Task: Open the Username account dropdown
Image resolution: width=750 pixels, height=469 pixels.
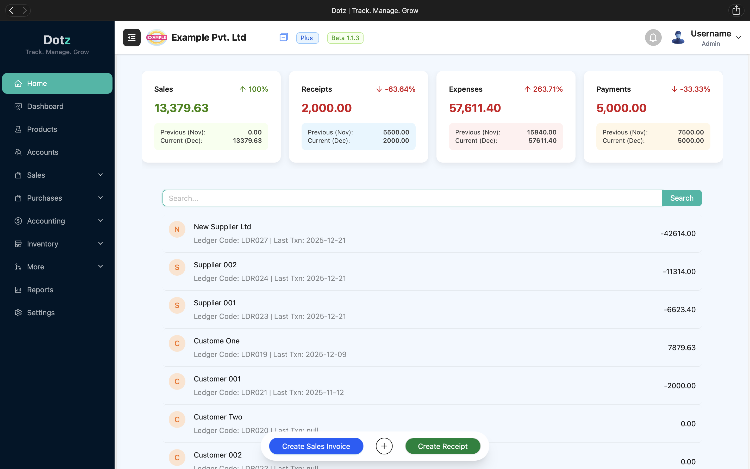Action: [x=739, y=38]
